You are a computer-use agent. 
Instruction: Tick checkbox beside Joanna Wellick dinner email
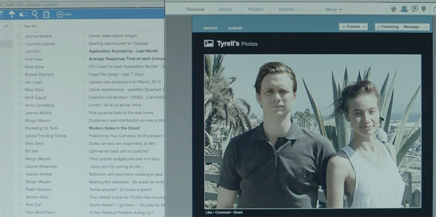[x=19, y=36]
